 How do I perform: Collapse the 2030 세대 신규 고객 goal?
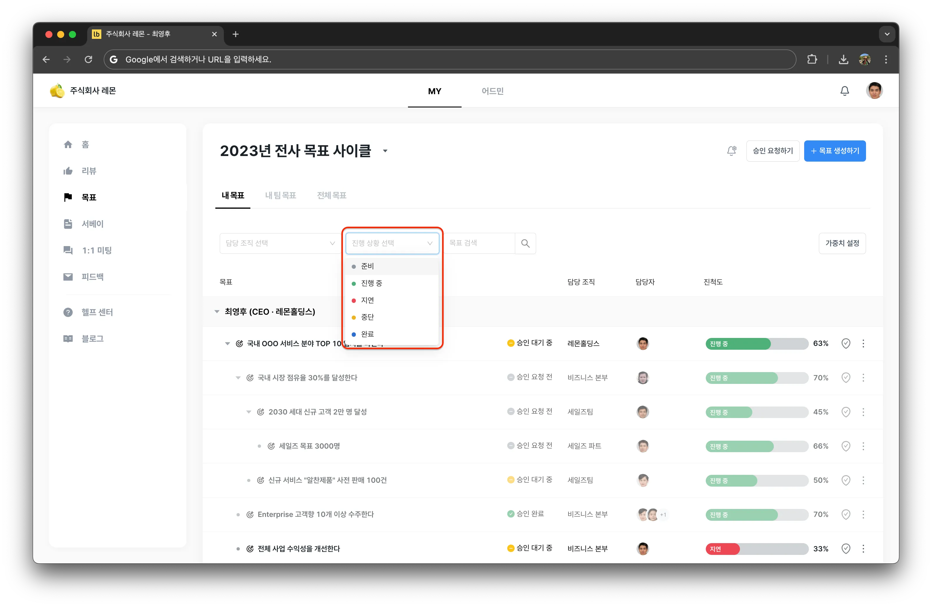pyautogui.click(x=249, y=412)
